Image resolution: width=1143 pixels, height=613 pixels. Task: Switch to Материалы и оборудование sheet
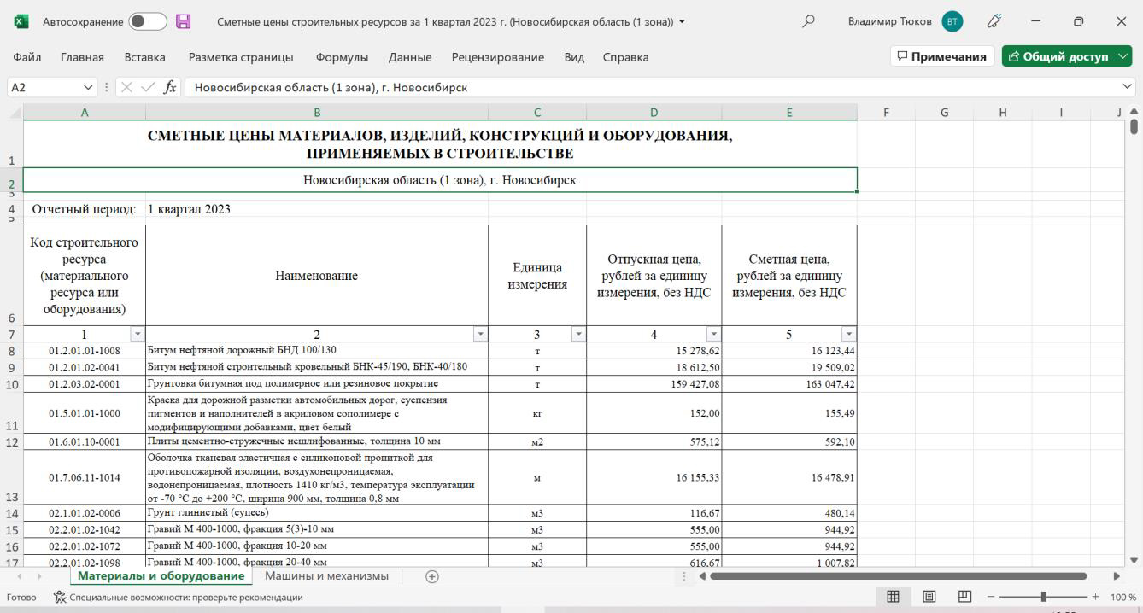pyautogui.click(x=161, y=576)
